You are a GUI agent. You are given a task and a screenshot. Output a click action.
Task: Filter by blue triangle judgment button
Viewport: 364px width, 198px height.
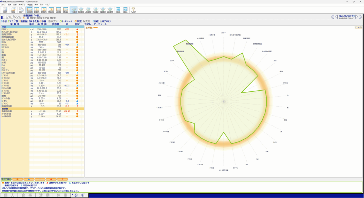coord(29,179)
